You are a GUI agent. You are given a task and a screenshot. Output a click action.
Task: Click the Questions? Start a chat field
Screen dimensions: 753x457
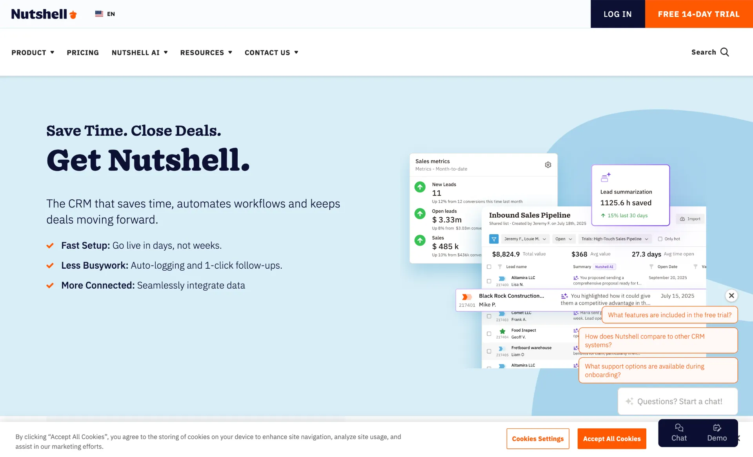pyautogui.click(x=677, y=401)
